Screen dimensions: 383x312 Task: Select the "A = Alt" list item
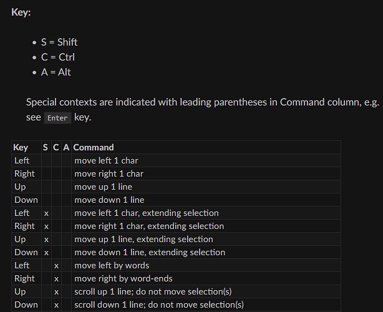pyautogui.click(x=56, y=72)
